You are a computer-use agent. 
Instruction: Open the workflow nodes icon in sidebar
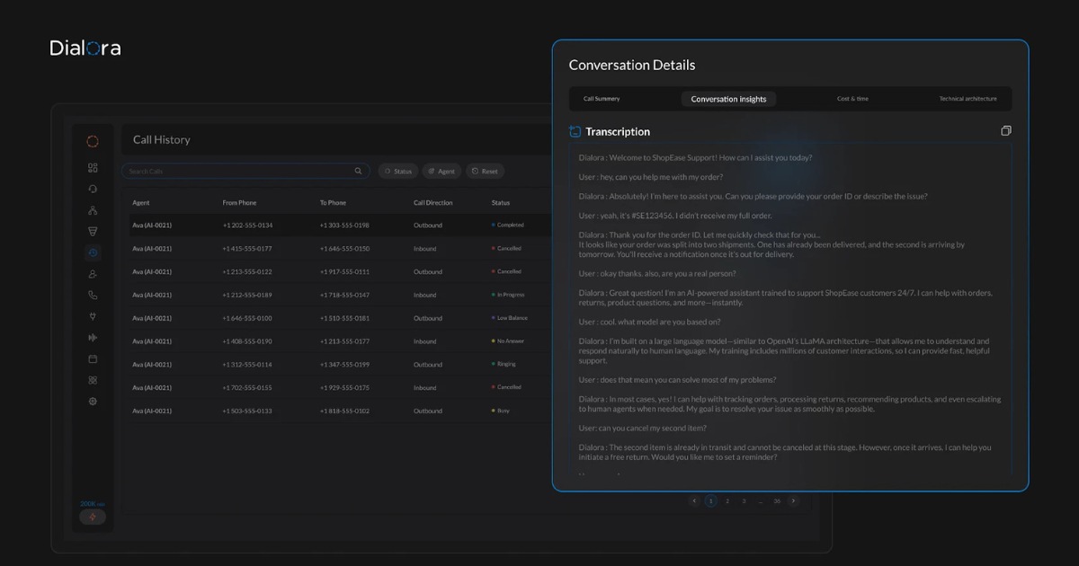[x=93, y=210]
